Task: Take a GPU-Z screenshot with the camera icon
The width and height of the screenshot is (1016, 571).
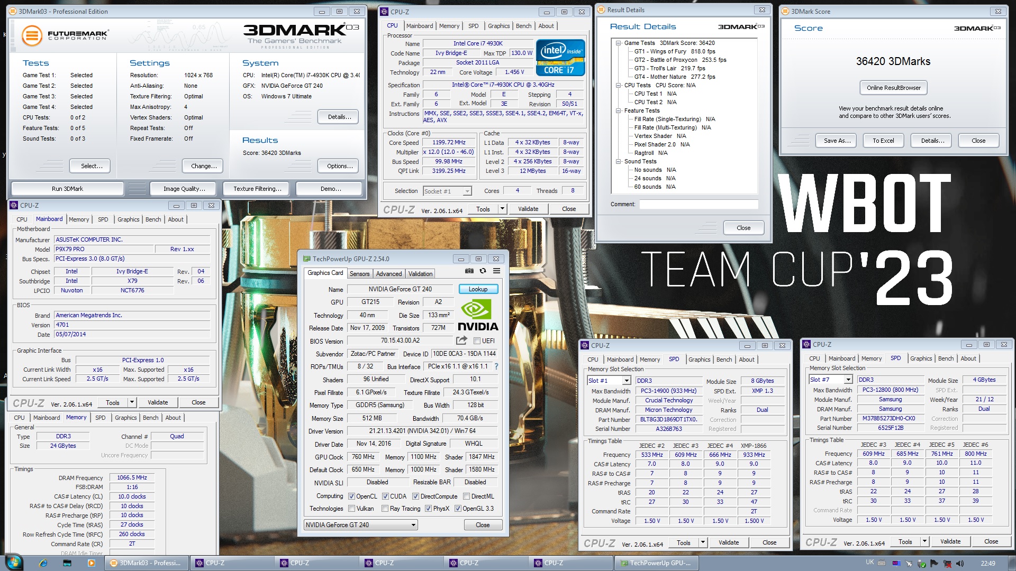Action: (469, 271)
